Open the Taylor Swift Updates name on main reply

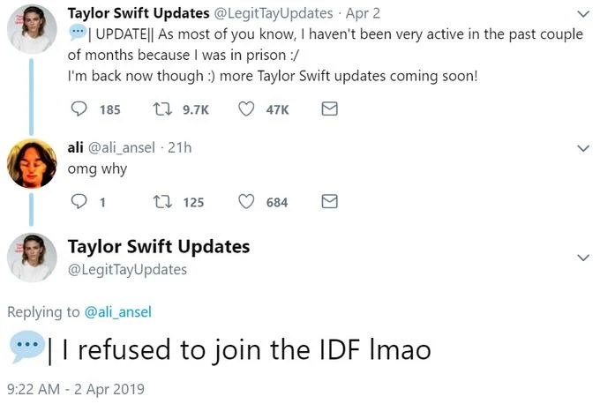159,246
